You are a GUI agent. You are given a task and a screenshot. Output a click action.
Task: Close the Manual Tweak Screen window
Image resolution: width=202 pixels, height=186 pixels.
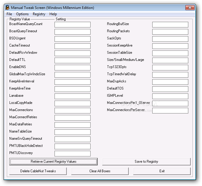pos(190,8)
